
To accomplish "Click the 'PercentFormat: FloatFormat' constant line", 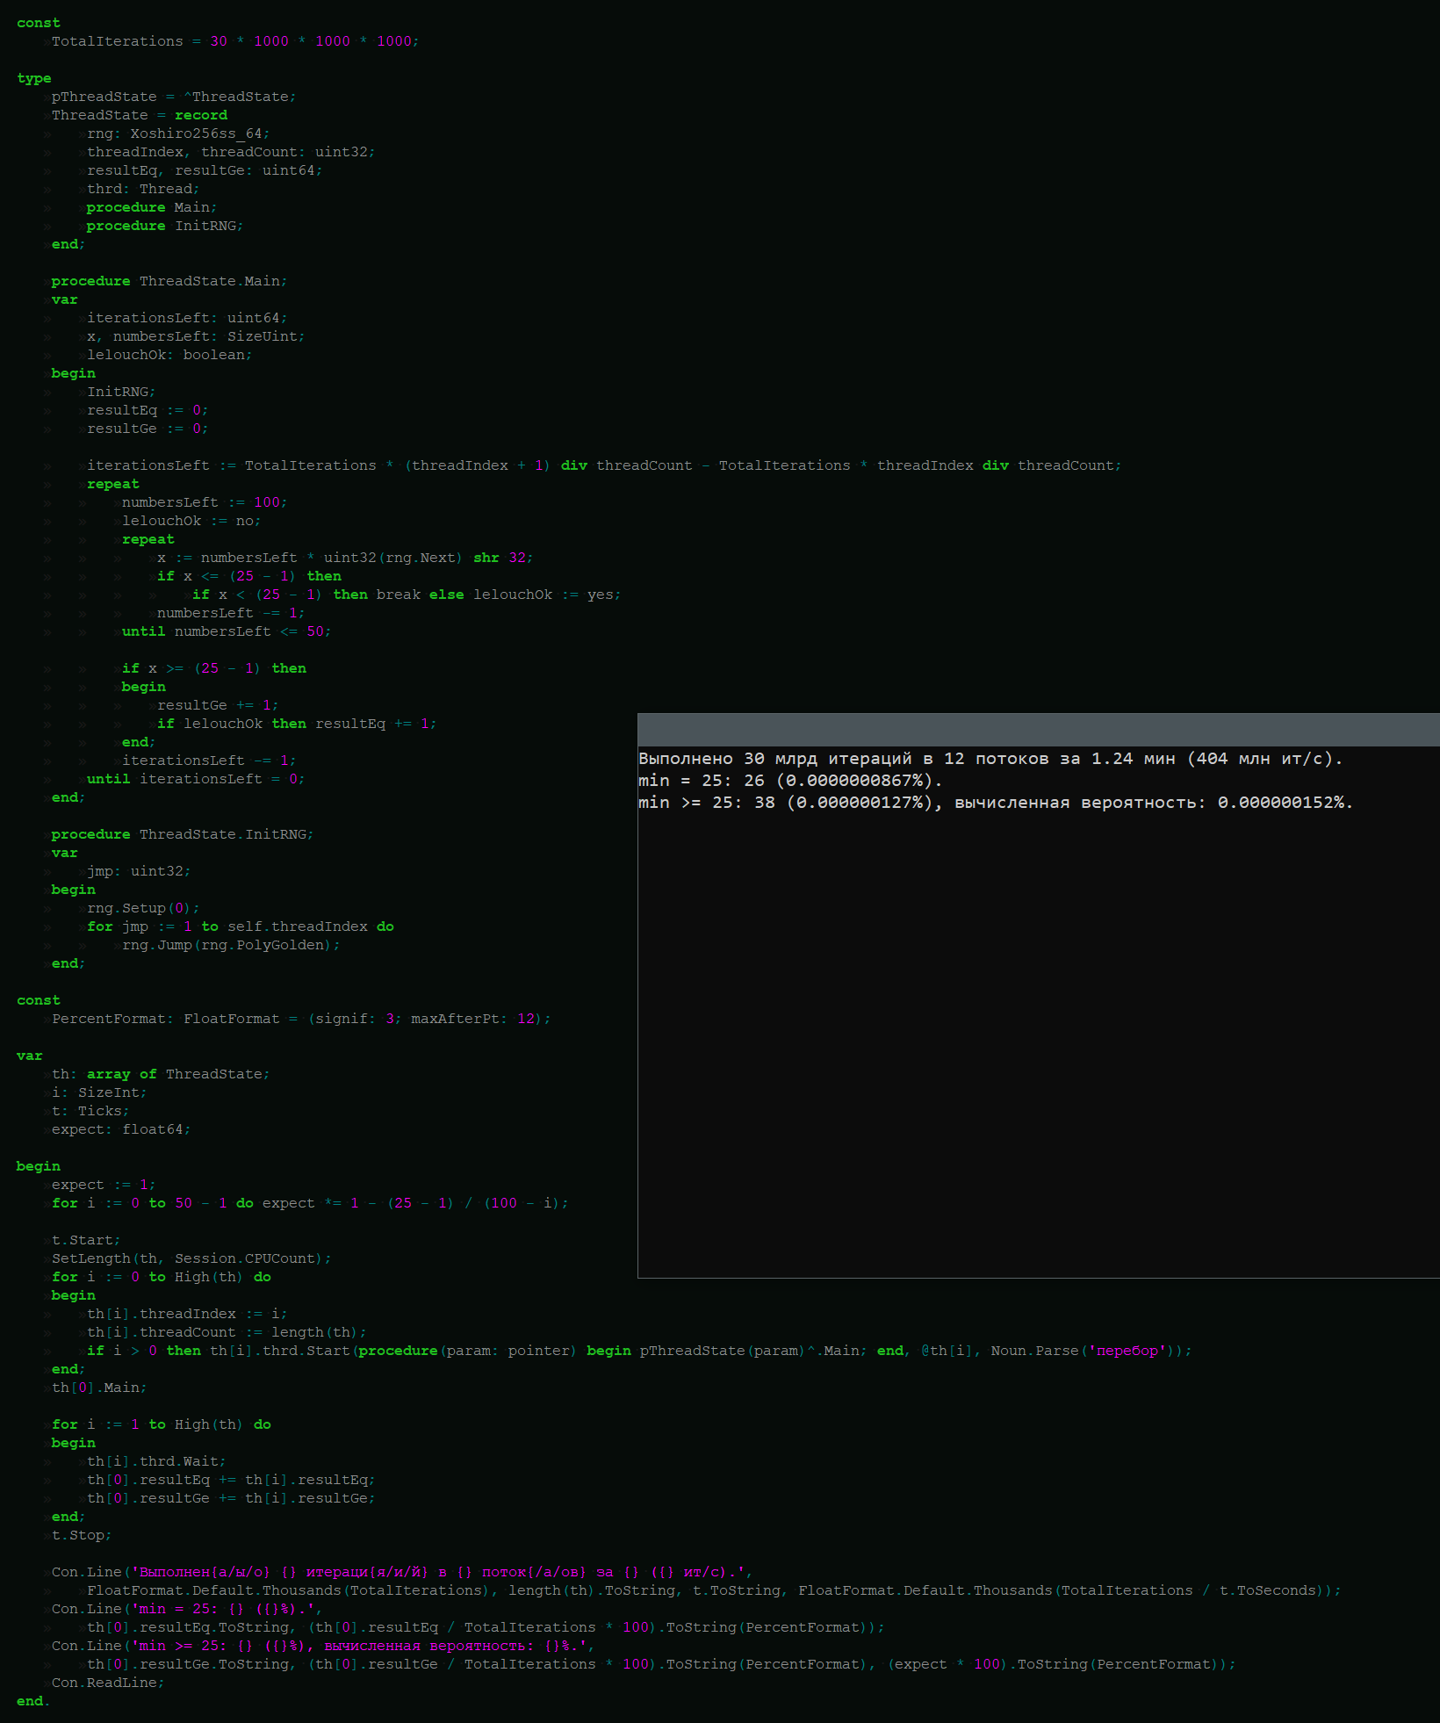I will coord(300,1019).
